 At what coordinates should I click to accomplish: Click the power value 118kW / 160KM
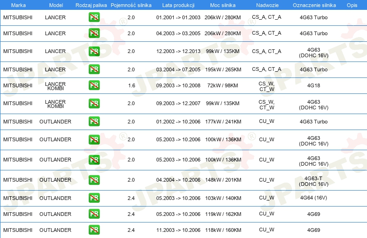[223, 230]
